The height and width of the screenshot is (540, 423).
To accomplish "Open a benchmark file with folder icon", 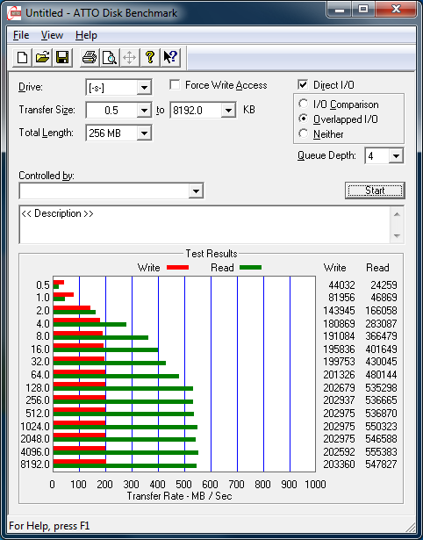I will (42, 57).
